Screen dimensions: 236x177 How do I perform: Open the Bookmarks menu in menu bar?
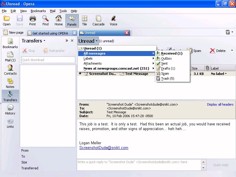pyautogui.click(x=38, y=11)
